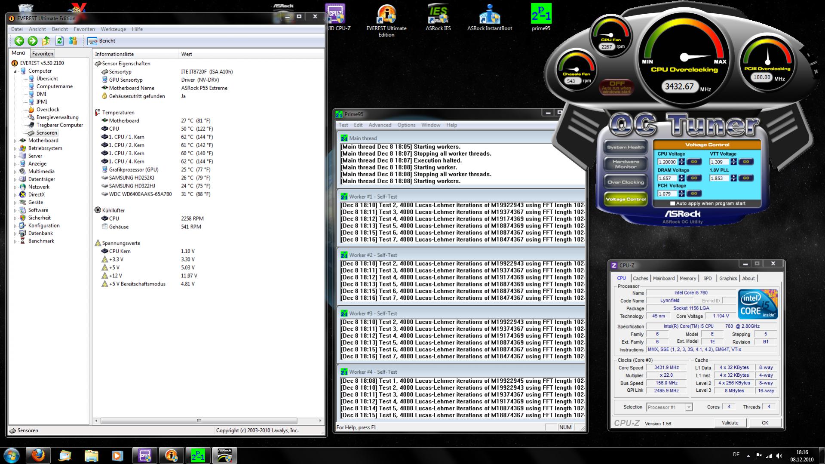Switch to EVEREST via its taskbar button
Viewport: 825px width, 464px height.
tap(171, 455)
